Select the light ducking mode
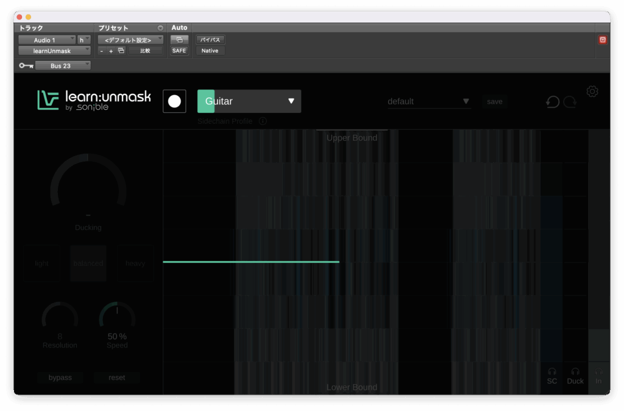The image size is (624, 411). (x=42, y=263)
